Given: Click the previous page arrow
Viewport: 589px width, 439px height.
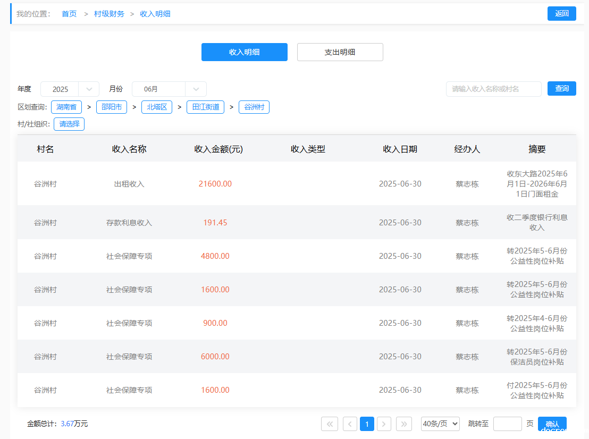Looking at the screenshot, I should click(x=350, y=424).
